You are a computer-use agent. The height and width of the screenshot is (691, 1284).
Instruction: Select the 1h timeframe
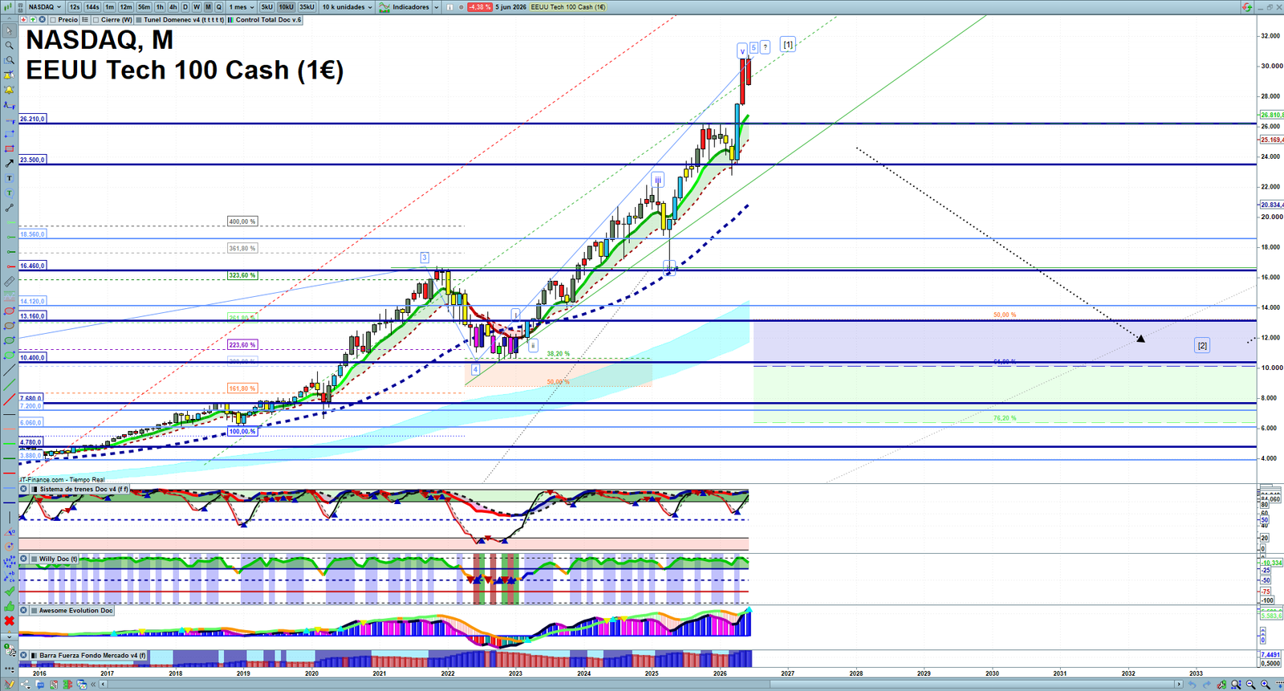point(160,6)
